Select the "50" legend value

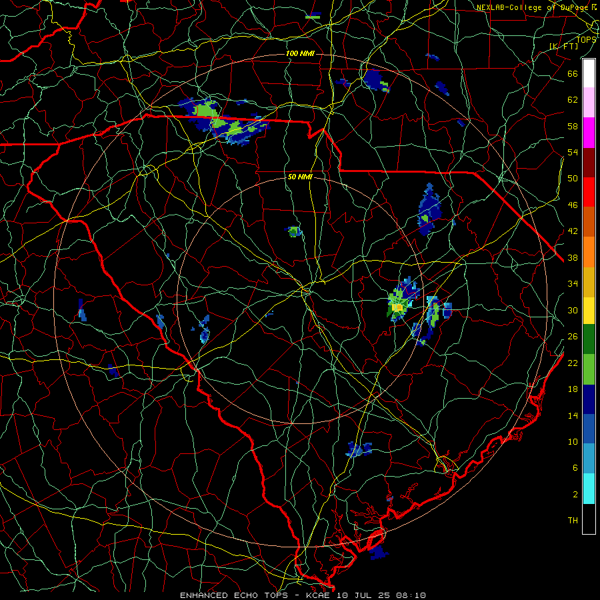[x=573, y=178]
